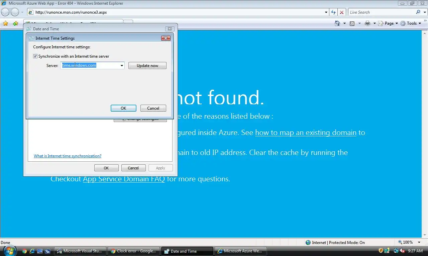The width and height of the screenshot is (428, 256).
Task: Open recent pages dropdown beside Forward button
Action: [22, 12]
